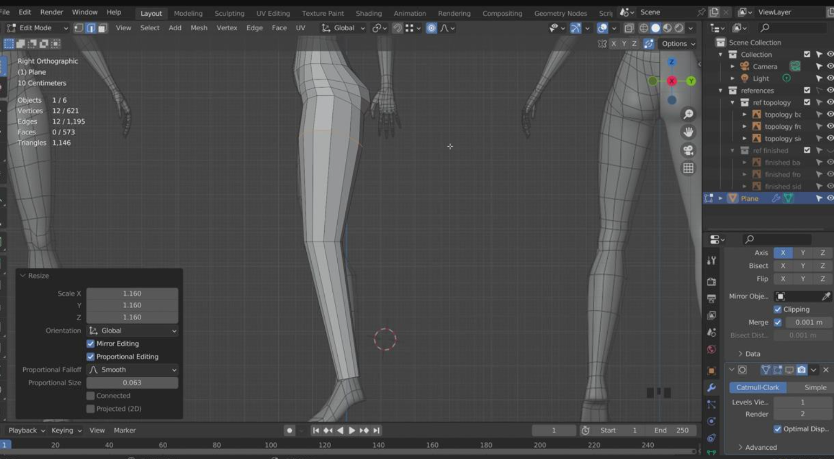The image size is (834, 459).
Task: Click the hand pan-view gizmo
Action: 688,132
